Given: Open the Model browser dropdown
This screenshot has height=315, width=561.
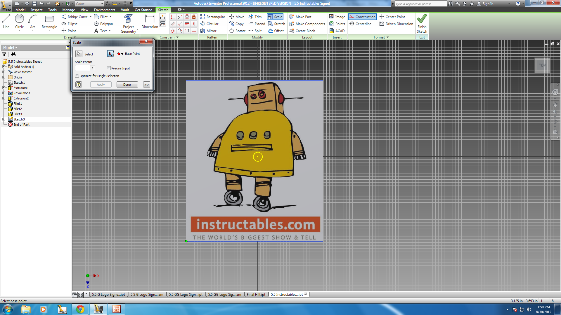Looking at the screenshot, I should pyautogui.click(x=11, y=48).
